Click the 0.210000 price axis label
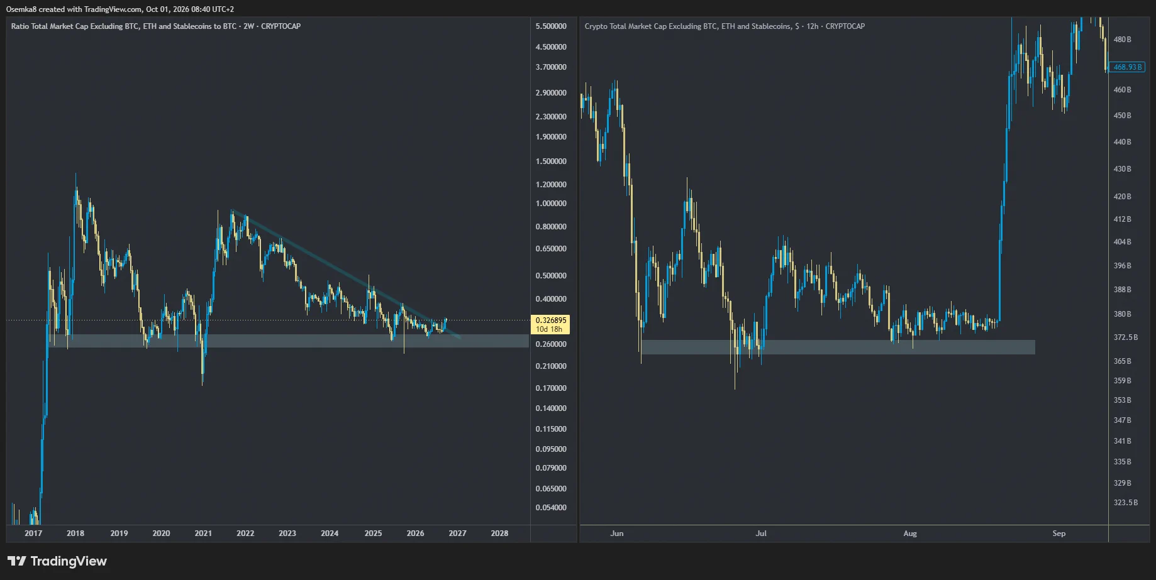The height and width of the screenshot is (580, 1156). pos(551,366)
